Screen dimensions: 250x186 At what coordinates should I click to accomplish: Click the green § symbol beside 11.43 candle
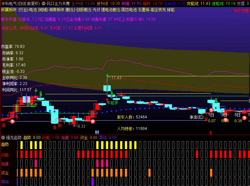112,93
